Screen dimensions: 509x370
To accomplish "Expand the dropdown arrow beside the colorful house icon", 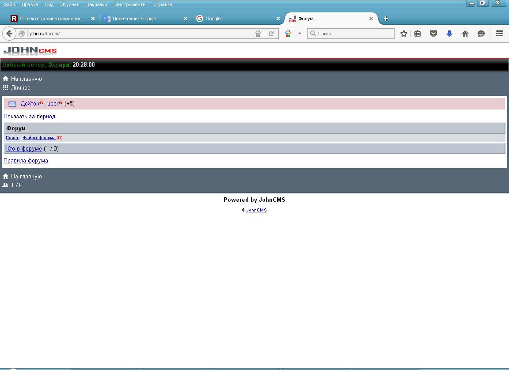I will [300, 34].
